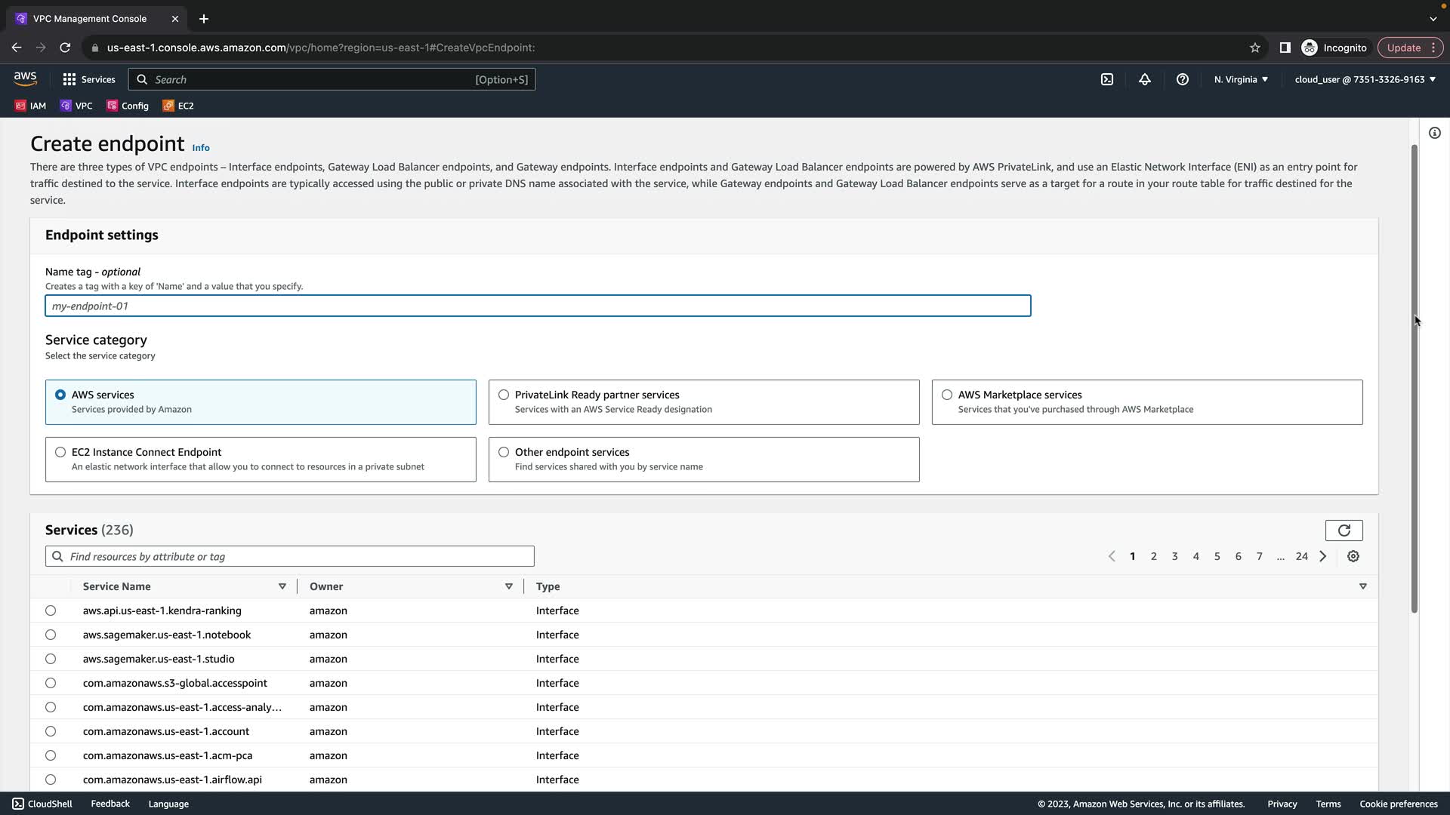This screenshot has width=1450, height=815.
Task: Select EC2 Instance Connect Endpoint option
Action: point(60,452)
